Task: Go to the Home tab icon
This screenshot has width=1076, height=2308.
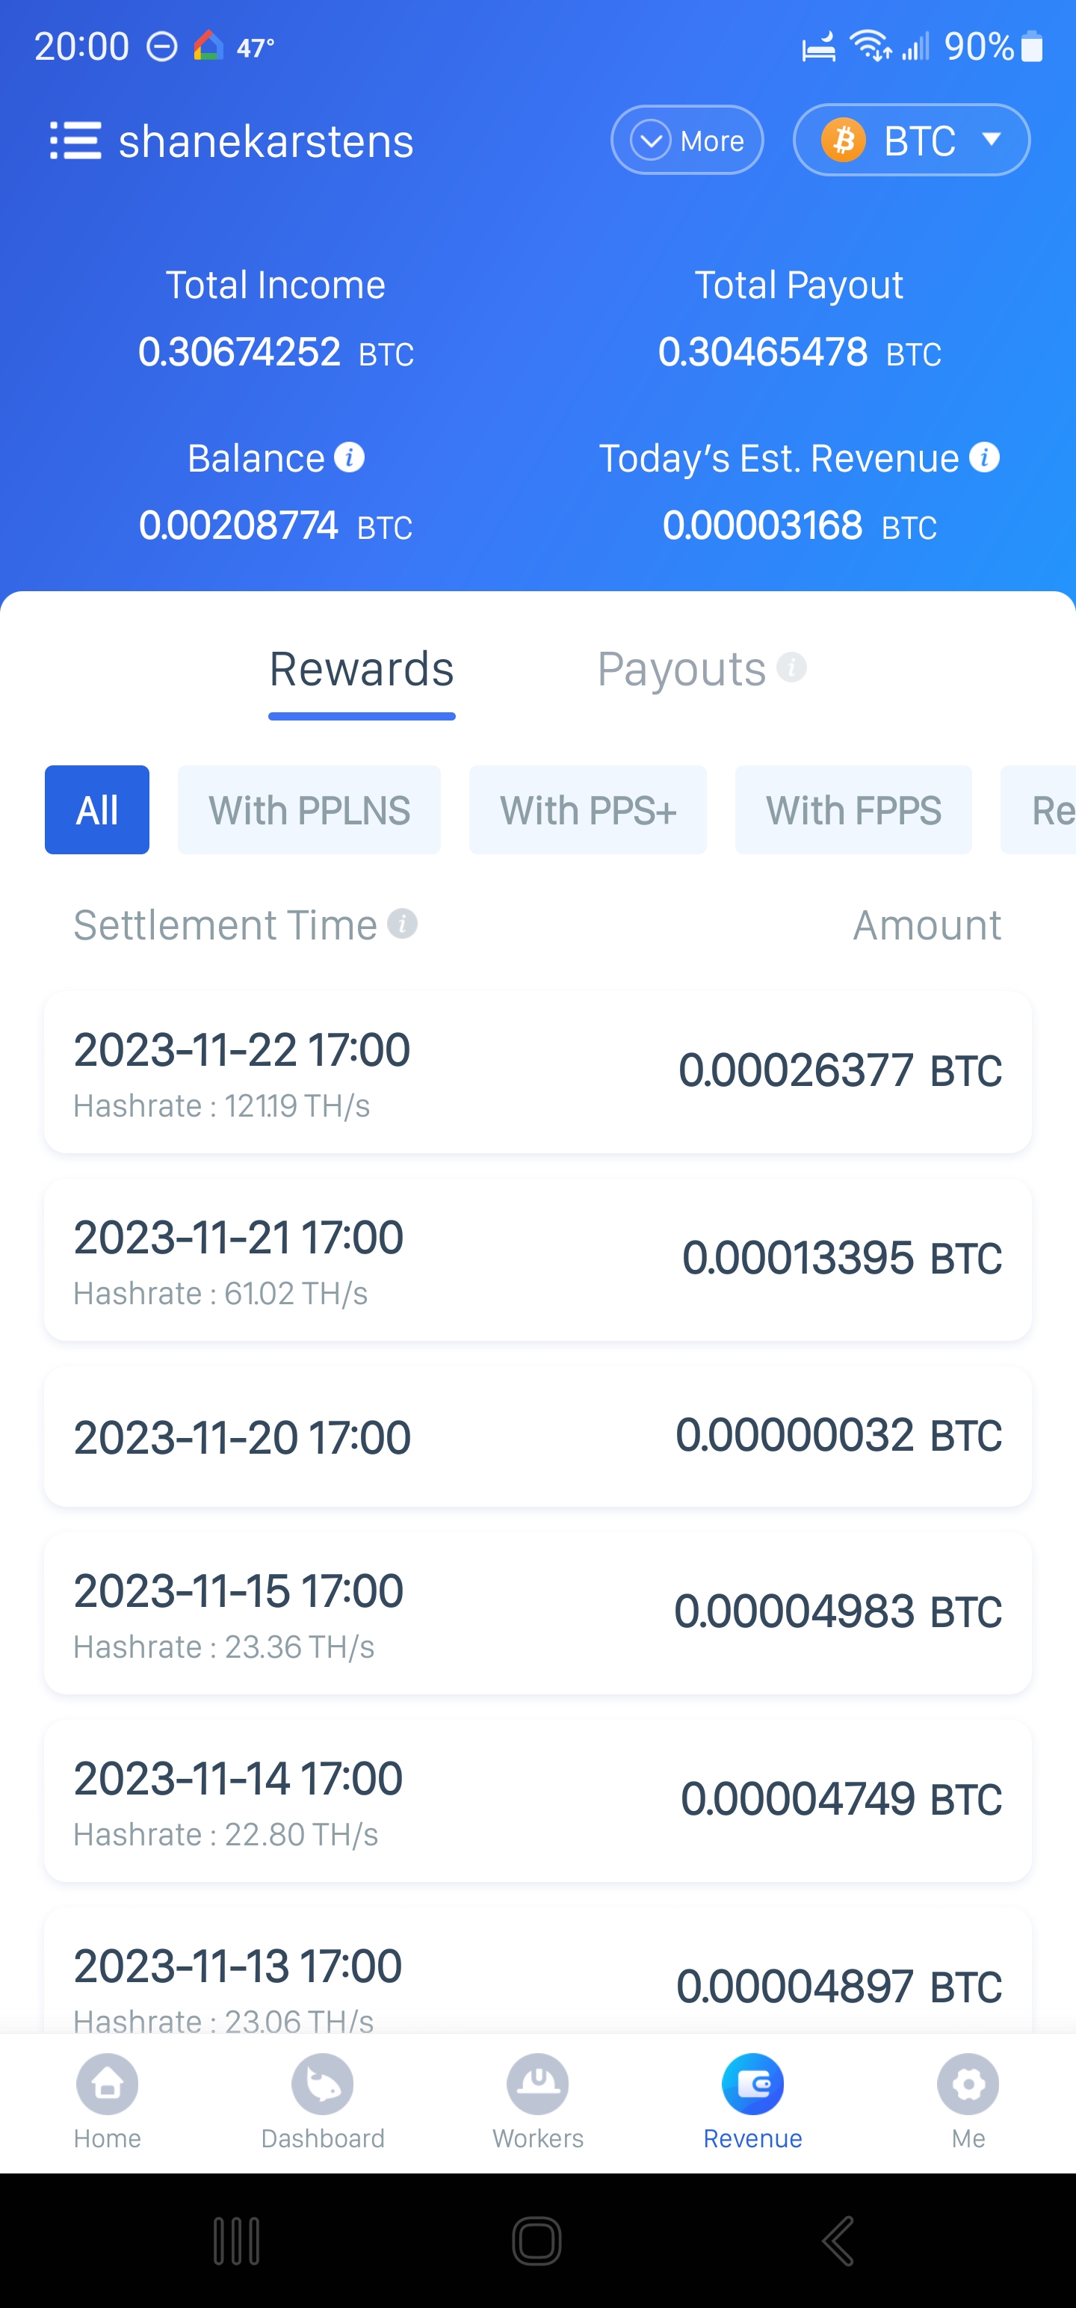Action: click(108, 2084)
